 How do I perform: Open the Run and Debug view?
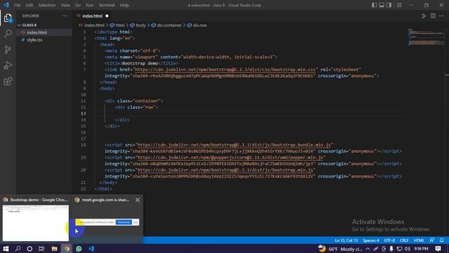8,65
